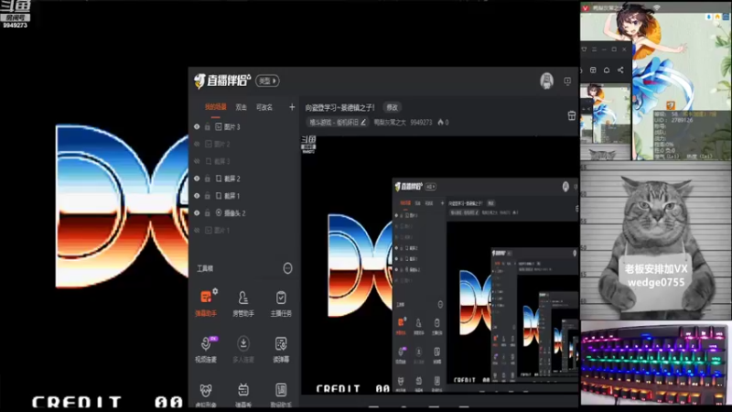
Task: Select the dimmed 图片 2 source row
Action: coord(243,144)
